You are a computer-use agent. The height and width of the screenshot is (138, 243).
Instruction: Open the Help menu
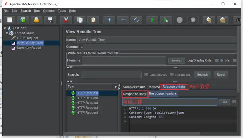point(72,11)
